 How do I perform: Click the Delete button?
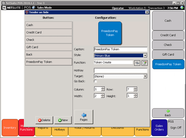click(44, 120)
